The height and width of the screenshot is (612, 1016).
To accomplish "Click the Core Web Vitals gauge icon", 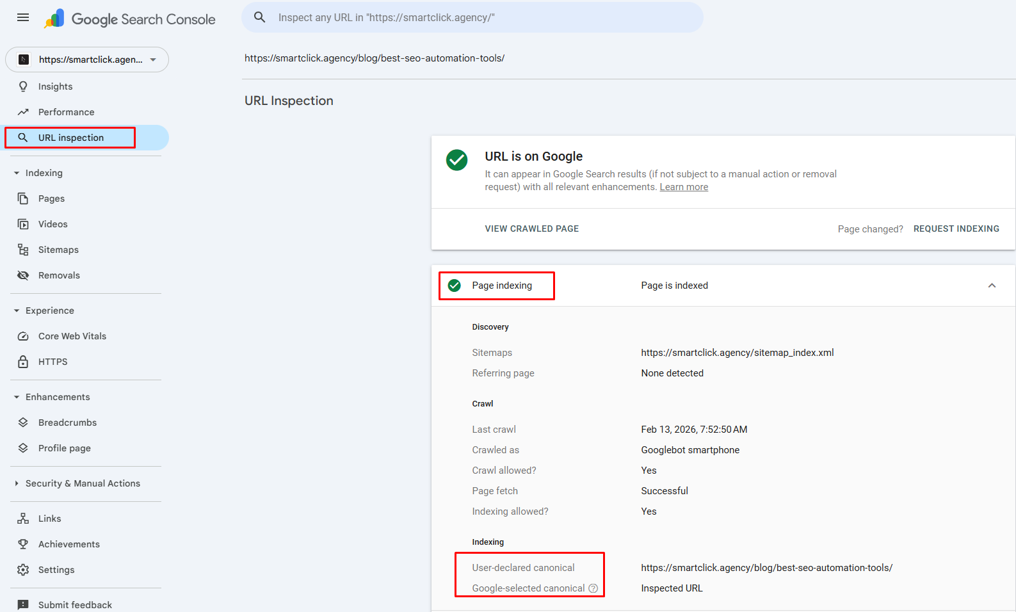I will click(23, 336).
